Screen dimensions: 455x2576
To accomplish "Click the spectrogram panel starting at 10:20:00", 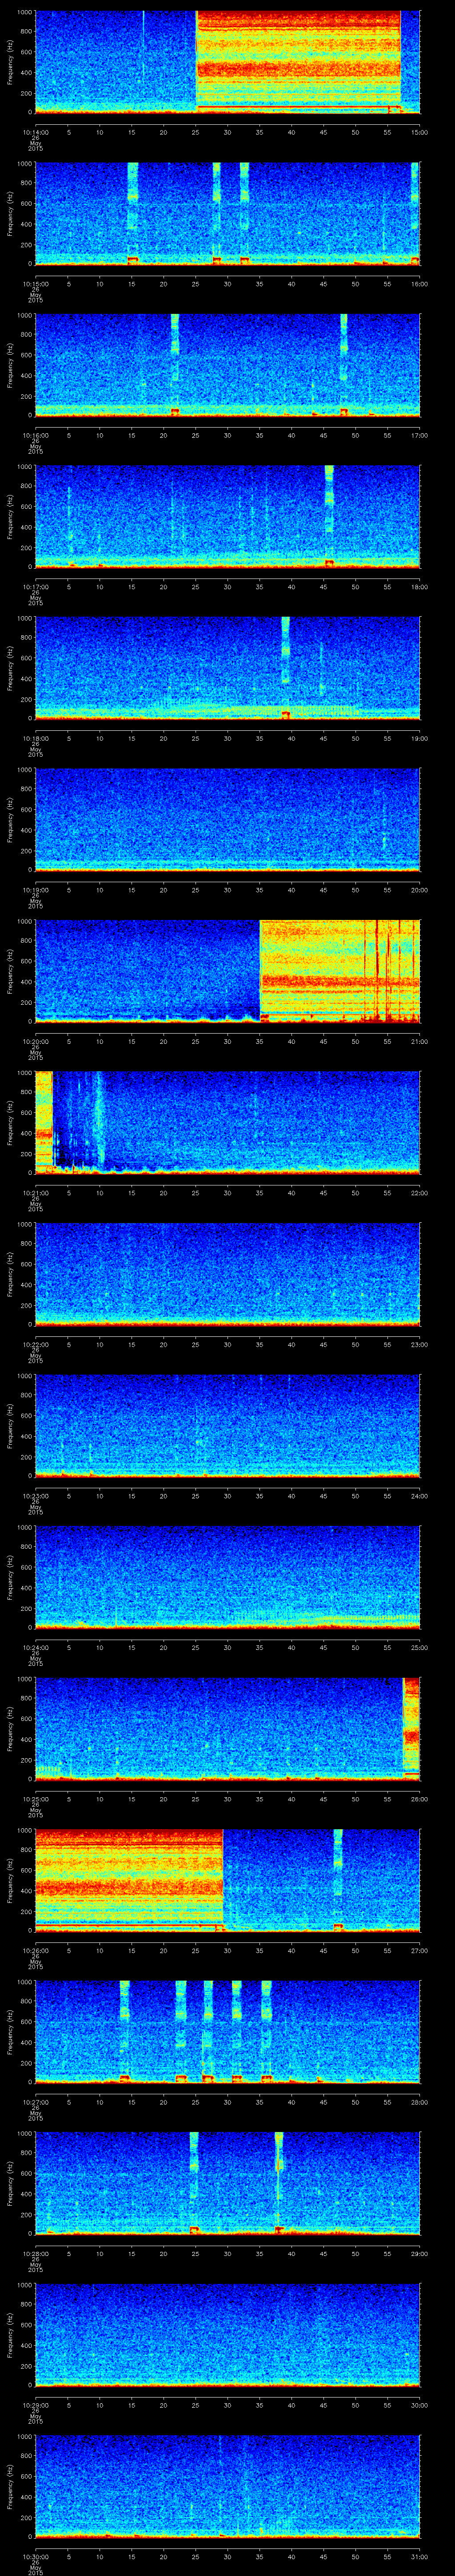I will click(x=228, y=971).
